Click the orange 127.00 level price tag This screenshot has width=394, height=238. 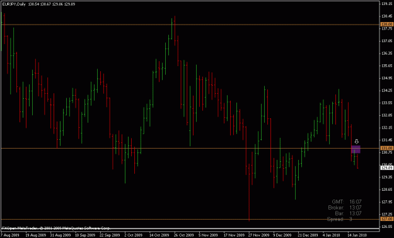coord(387,219)
